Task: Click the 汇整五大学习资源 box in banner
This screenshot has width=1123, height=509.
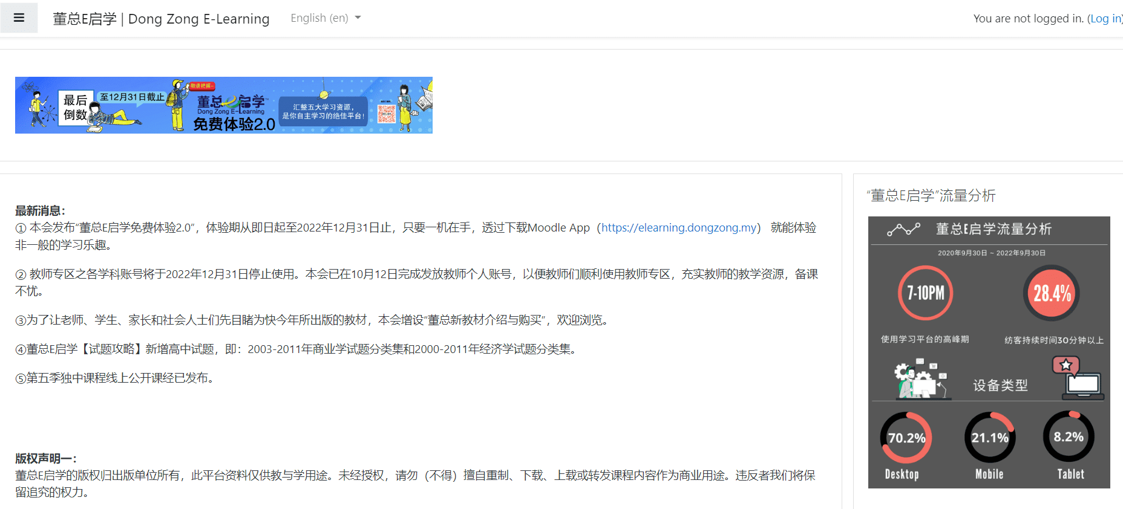Action: pyautogui.click(x=323, y=111)
